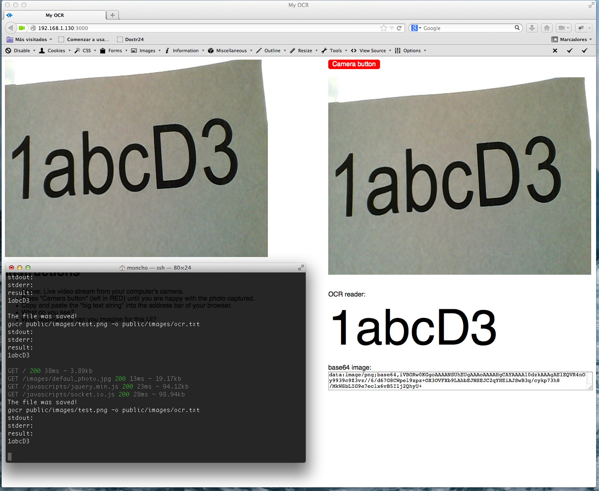Open Más visitados bookmarks menu

point(30,39)
